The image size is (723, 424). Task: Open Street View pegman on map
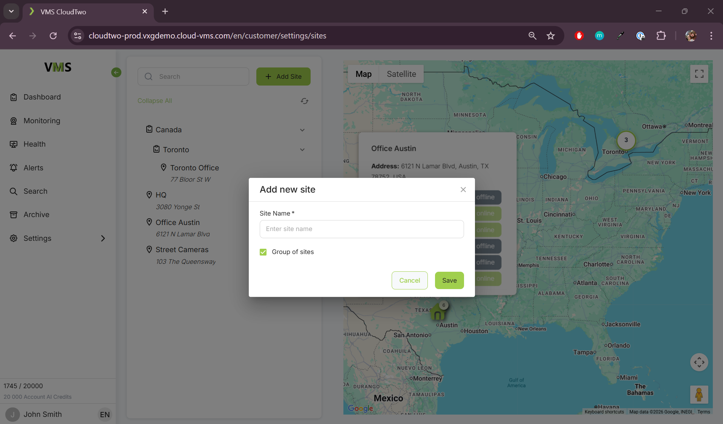tap(698, 394)
